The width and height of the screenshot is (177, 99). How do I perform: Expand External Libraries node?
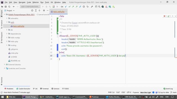4,65
